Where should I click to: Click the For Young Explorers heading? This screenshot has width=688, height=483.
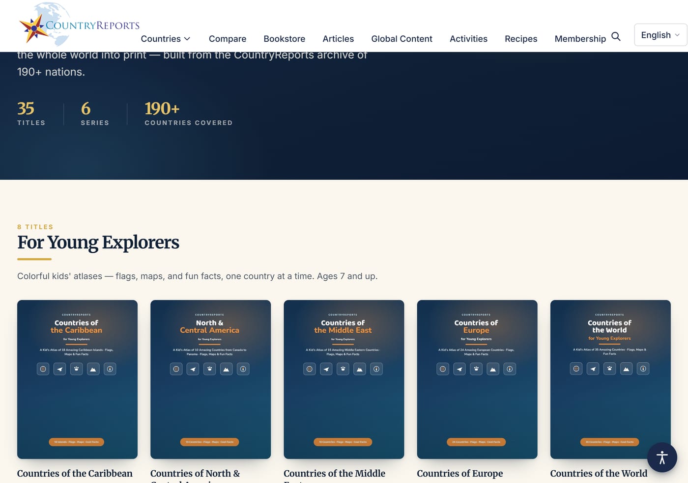tap(98, 242)
